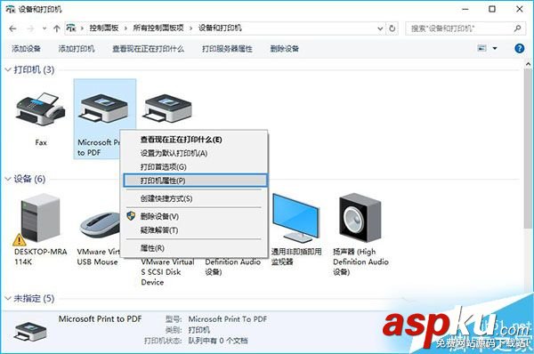Viewport: 534px width, 354px height.
Task: Click toolbar 查看现在正在打印什么 button
Action: 148,49
